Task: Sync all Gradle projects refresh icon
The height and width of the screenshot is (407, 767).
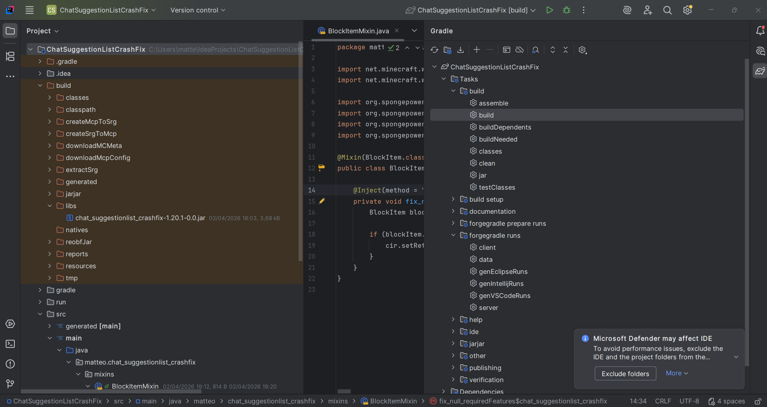Action: [434, 50]
